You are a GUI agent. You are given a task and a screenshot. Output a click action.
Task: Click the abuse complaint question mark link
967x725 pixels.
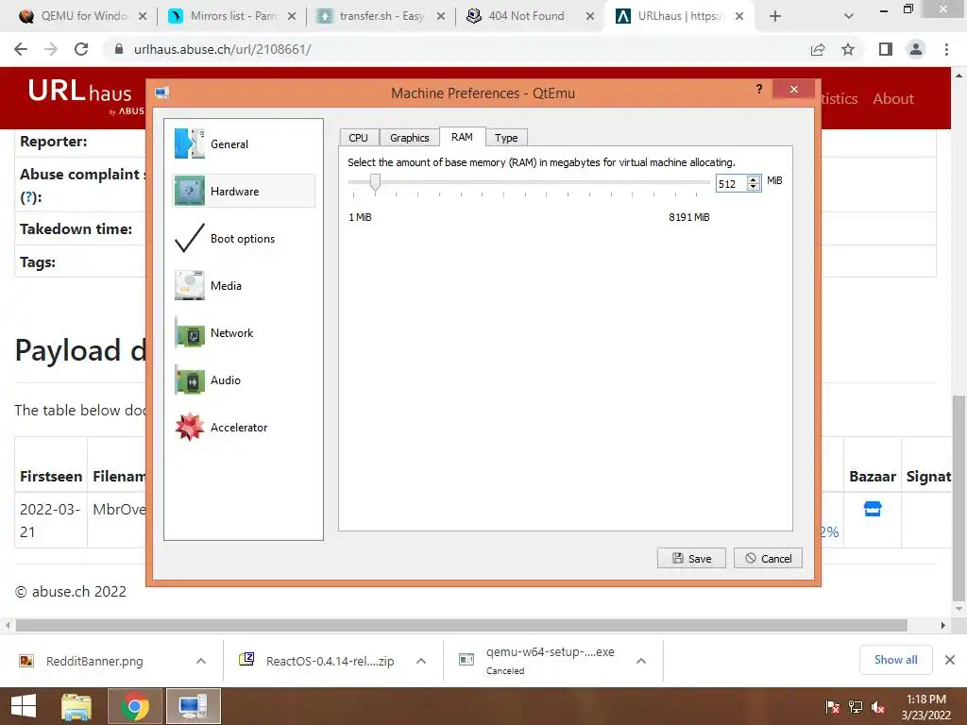[x=27, y=198]
